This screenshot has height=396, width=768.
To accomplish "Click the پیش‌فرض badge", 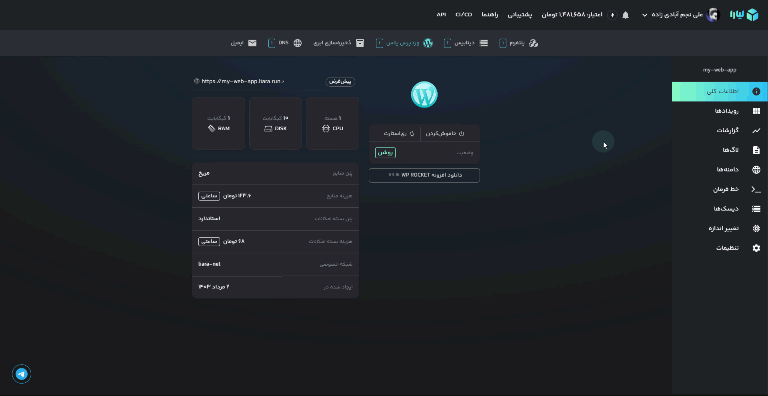I will (x=340, y=82).
